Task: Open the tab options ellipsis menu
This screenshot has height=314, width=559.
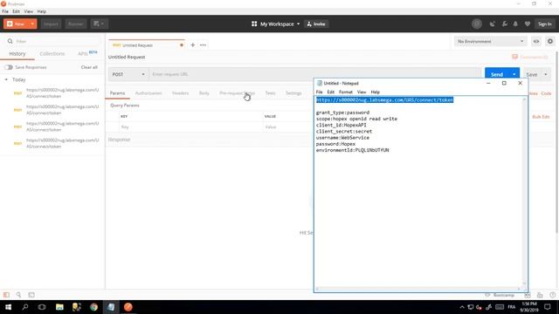Action: pos(203,44)
